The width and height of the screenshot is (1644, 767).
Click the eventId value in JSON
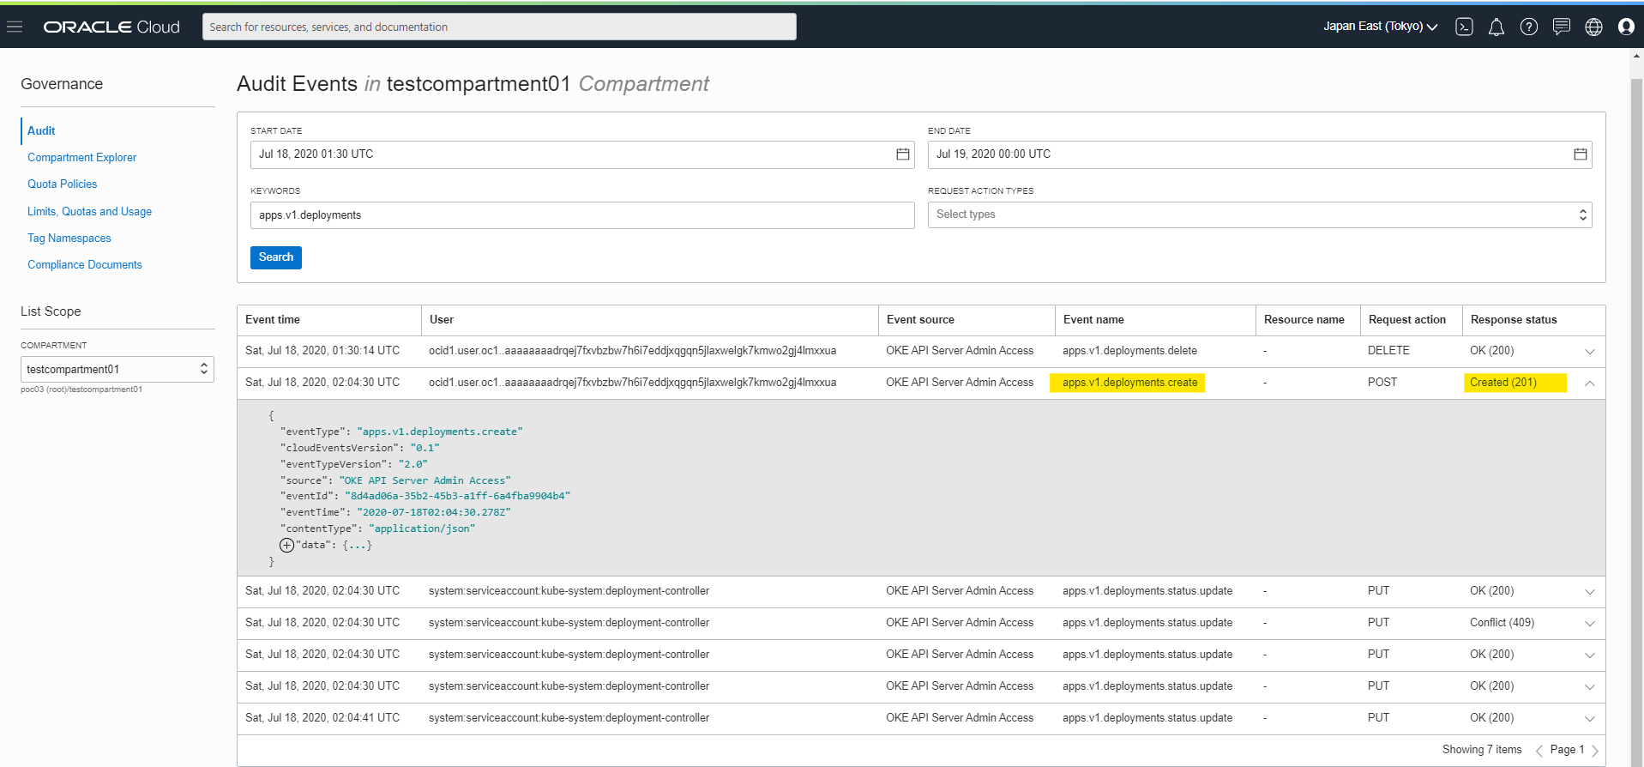[458, 496]
